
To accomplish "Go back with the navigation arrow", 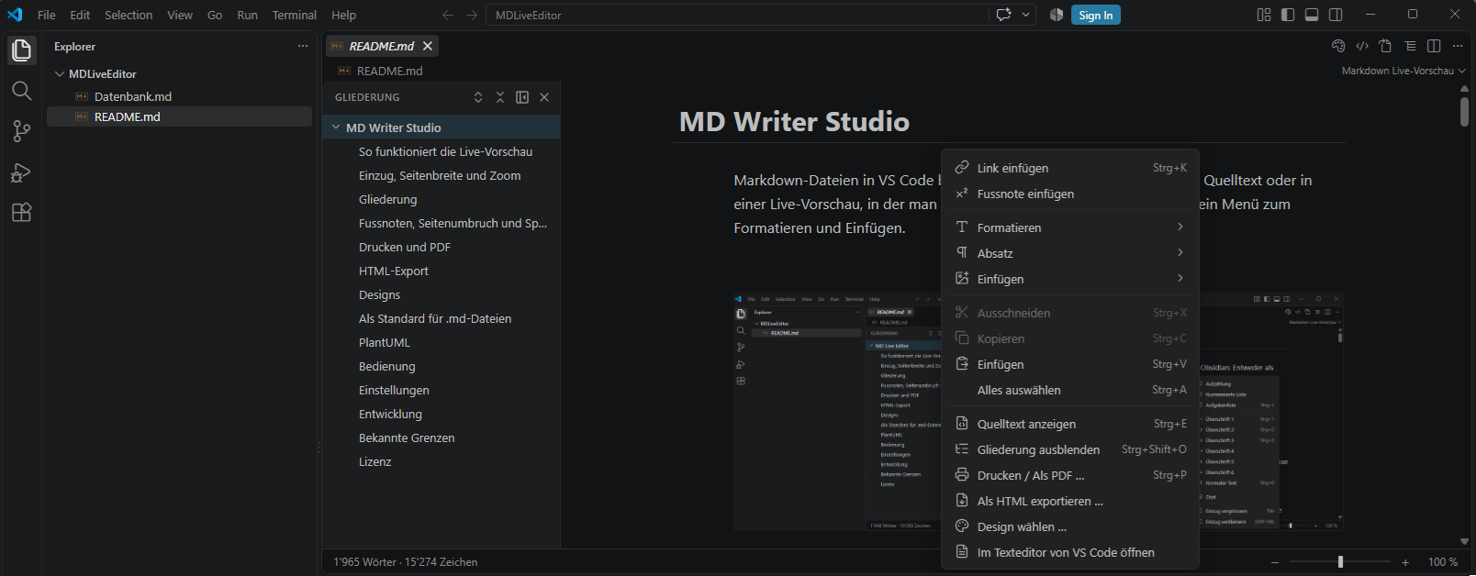I will pos(448,15).
